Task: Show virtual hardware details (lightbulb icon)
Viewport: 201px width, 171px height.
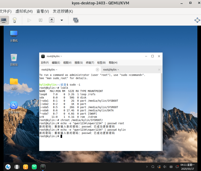Action: coord(14,20)
